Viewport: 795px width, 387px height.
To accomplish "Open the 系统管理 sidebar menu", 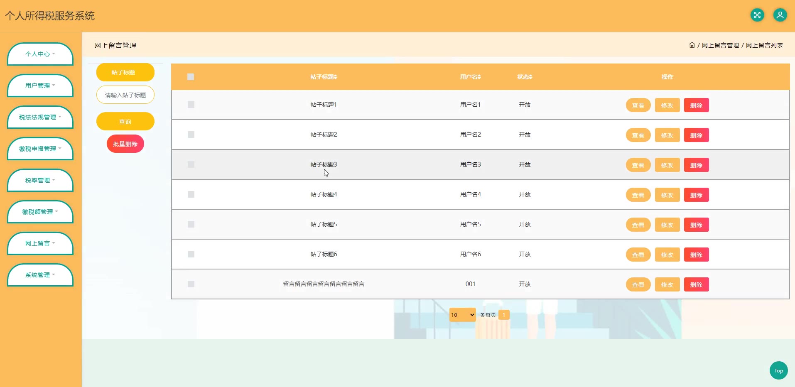I will click(40, 275).
